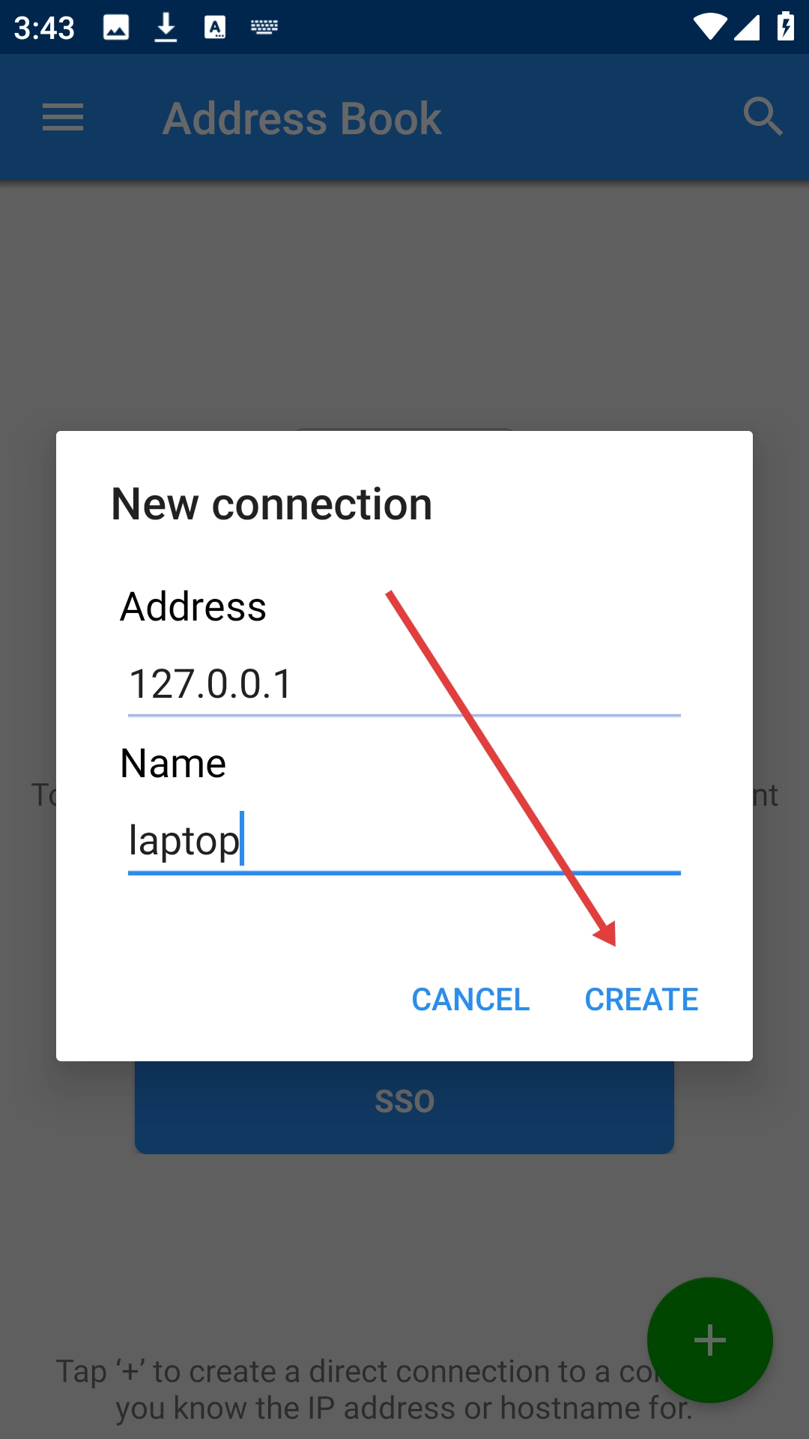
Task: Tap the New connection dialog heading
Action: pyautogui.click(x=272, y=504)
